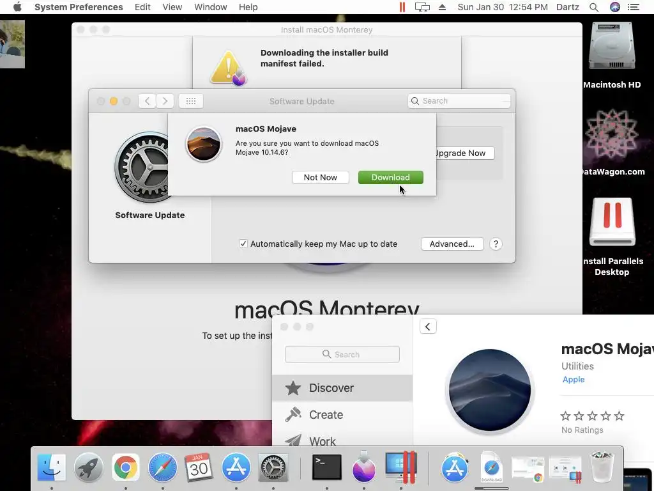Open Notification Center
The width and height of the screenshot is (654, 491).
click(634, 7)
